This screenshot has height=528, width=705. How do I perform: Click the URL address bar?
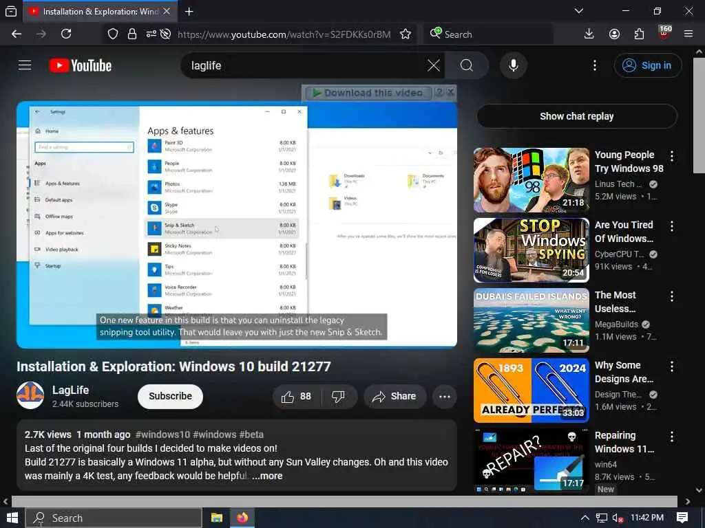tap(284, 34)
